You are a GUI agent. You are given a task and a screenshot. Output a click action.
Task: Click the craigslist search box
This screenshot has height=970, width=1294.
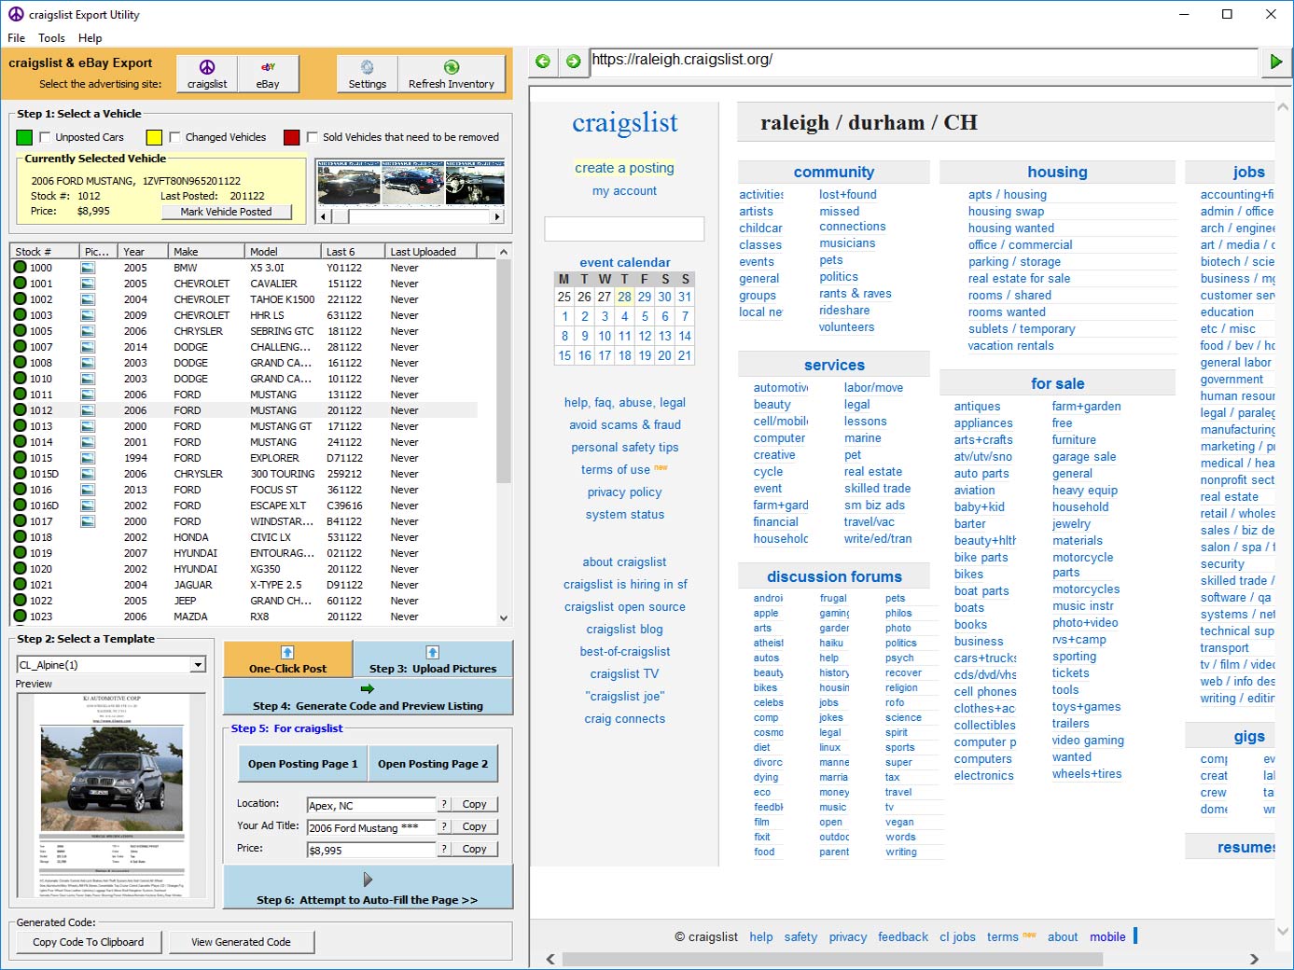pyautogui.click(x=624, y=229)
